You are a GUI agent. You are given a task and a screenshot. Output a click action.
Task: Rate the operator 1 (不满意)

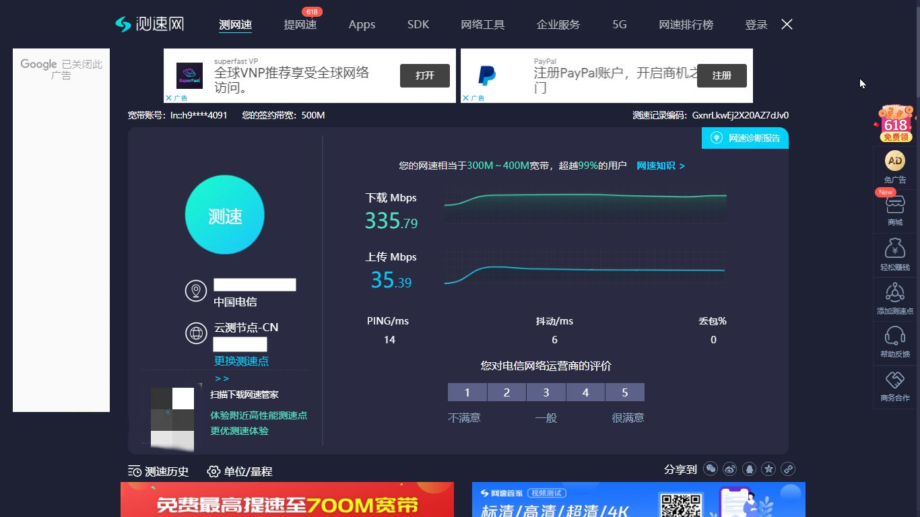pos(467,392)
